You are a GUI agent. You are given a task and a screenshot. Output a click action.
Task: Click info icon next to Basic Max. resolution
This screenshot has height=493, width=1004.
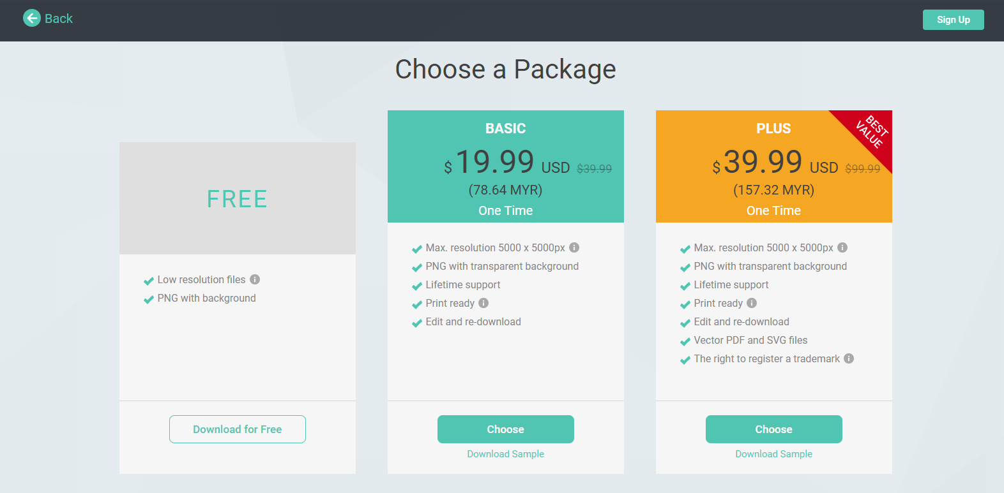click(x=574, y=247)
